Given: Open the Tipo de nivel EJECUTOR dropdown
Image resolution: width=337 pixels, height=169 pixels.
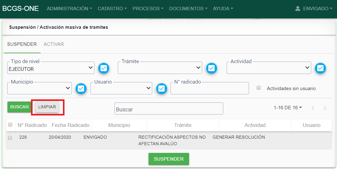Looking at the screenshot, I should point(51,68).
